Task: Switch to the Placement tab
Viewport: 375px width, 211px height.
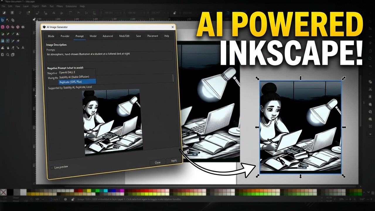Action: click(153, 36)
